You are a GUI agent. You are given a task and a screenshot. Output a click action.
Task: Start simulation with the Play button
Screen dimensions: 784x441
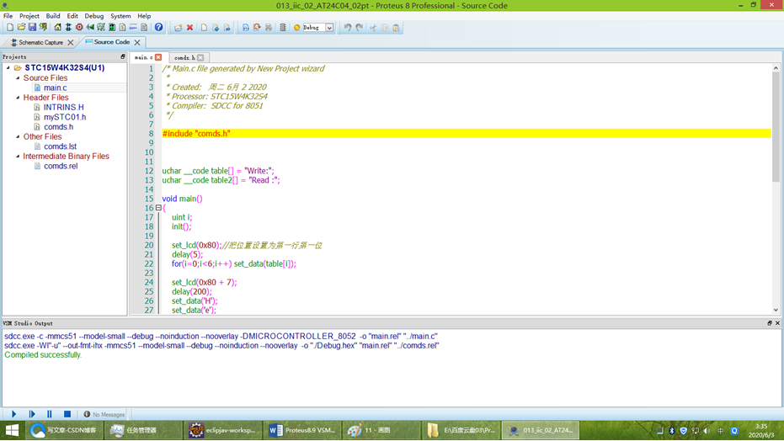13,414
